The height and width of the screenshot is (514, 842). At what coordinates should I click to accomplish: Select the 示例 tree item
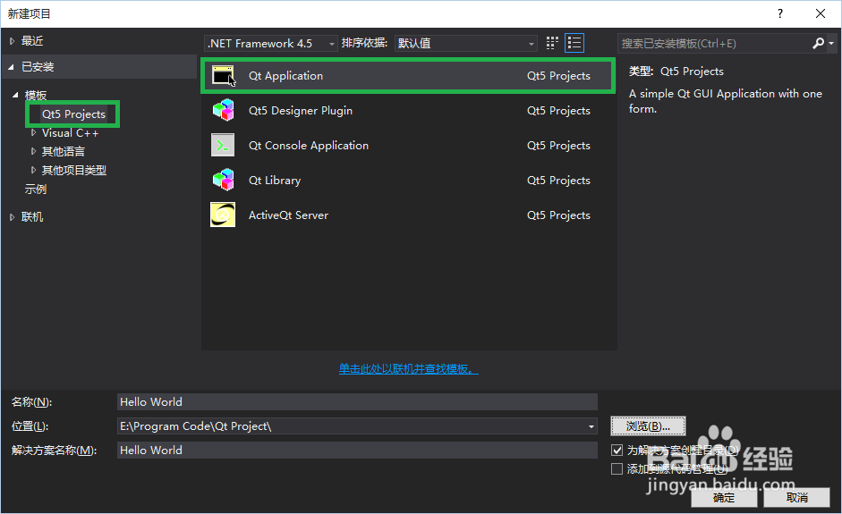tap(36, 189)
